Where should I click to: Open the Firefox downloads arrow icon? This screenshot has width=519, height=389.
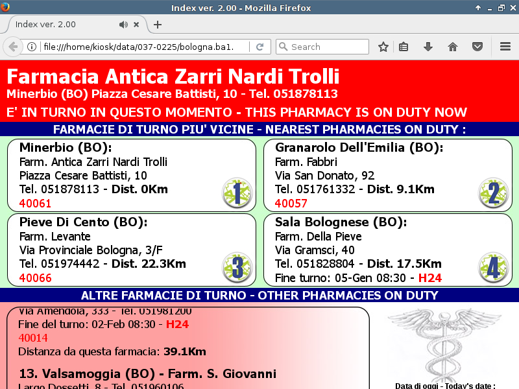click(428, 47)
